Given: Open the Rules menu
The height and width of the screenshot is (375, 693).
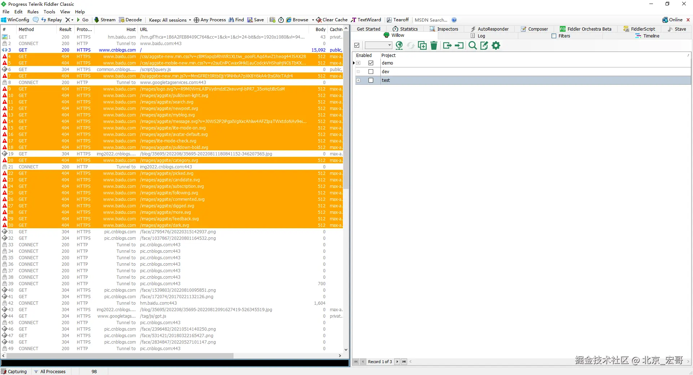Looking at the screenshot, I should 33,12.
